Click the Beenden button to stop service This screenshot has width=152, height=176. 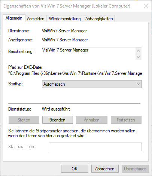coord(58,120)
